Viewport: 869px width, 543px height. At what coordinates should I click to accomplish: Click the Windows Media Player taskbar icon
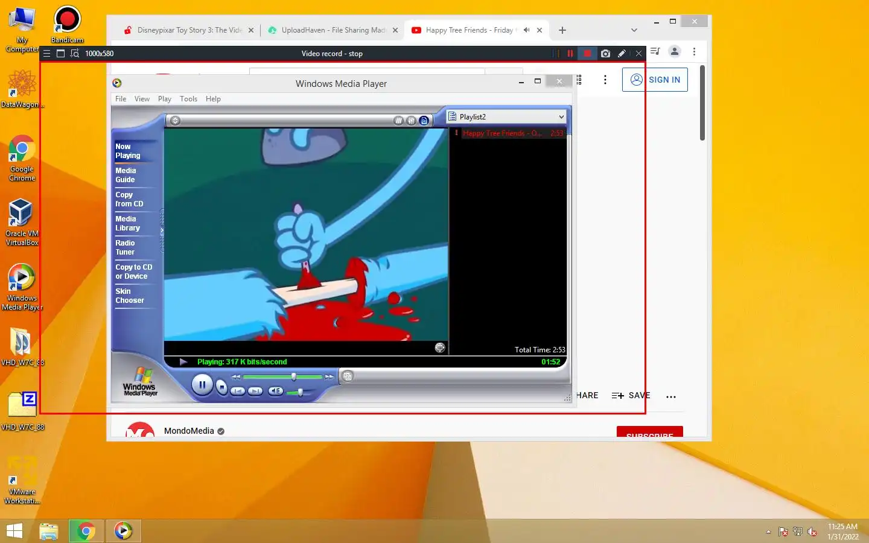(x=123, y=531)
